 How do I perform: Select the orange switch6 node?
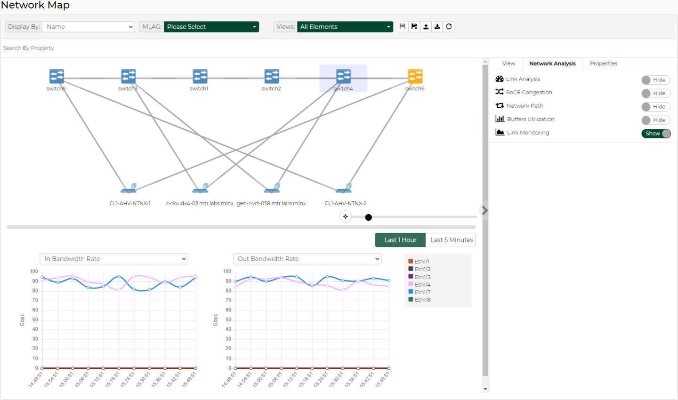click(x=415, y=76)
